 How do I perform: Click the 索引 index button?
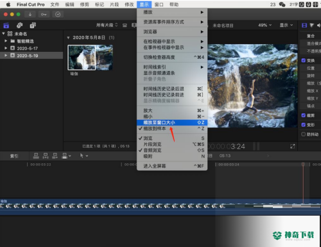[14, 156]
